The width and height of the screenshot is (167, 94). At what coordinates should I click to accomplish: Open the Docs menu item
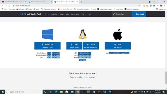tap(46, 14)
